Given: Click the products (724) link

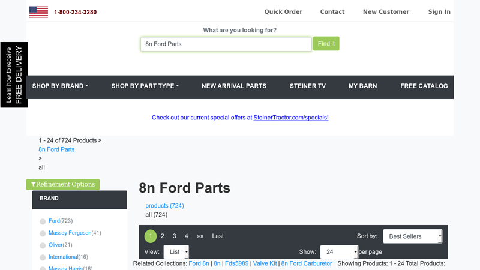Looking at the screenshot, I should click(x=164, y=206).
